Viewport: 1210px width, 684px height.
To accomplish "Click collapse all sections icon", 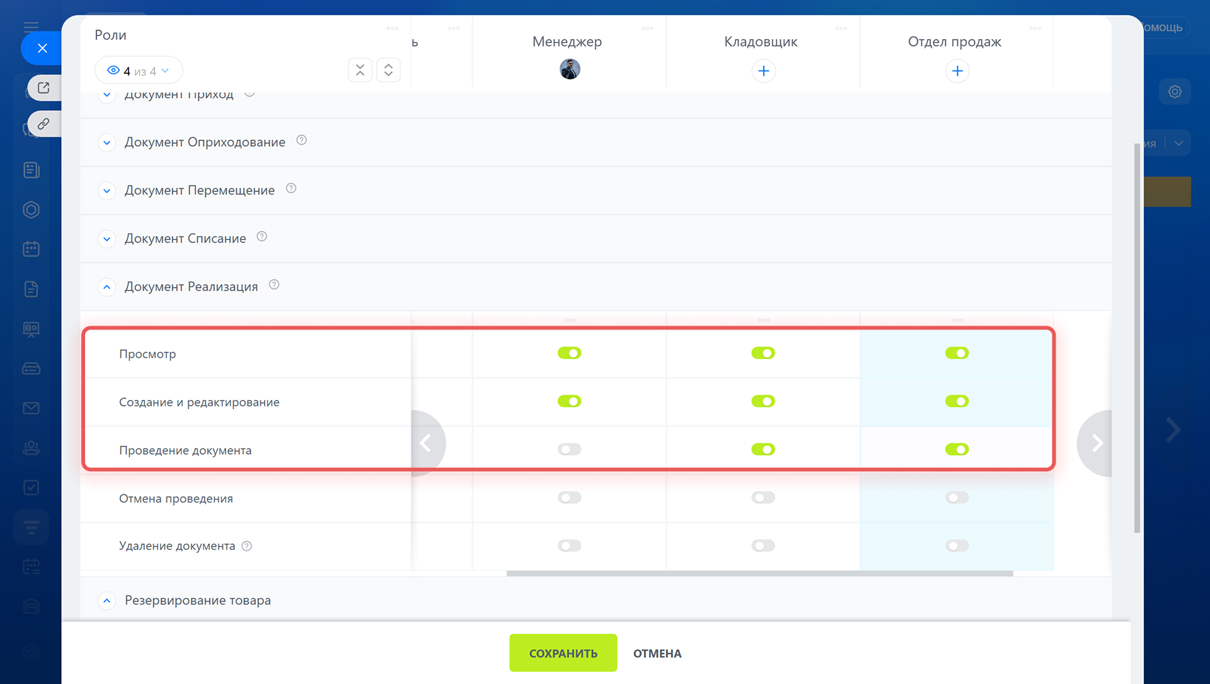I will [360, 70].
